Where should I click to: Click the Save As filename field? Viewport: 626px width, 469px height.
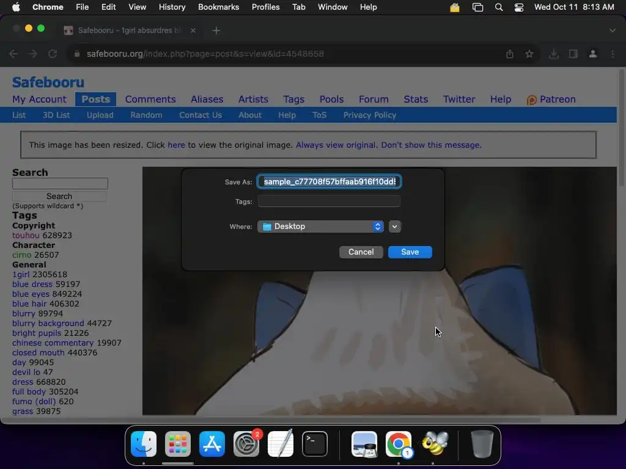point(330,181)
